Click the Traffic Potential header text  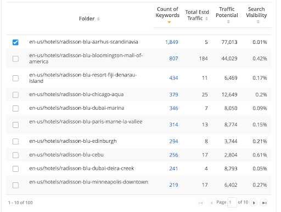[227, 12]
